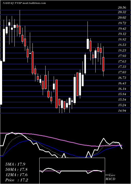Click the 18.82 price level label
The image size is (131, 184).
[122, 39]
